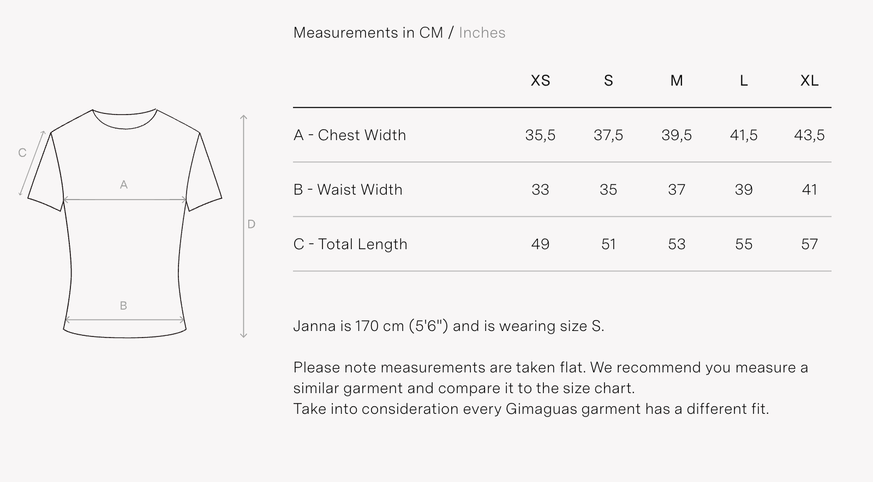Select the L size column header
Screen dimensions: 873x482
click(744, 81)
